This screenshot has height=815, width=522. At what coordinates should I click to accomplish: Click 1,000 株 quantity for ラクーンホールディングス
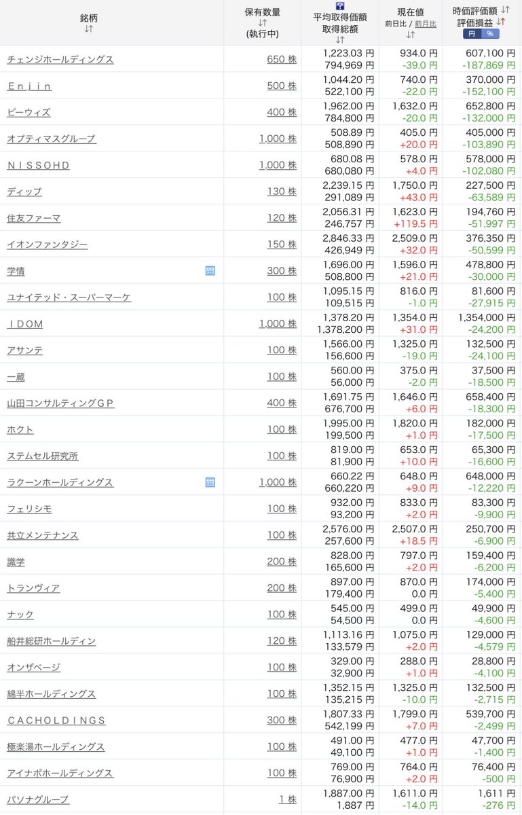pyautogui.click(x=278, y=482)
